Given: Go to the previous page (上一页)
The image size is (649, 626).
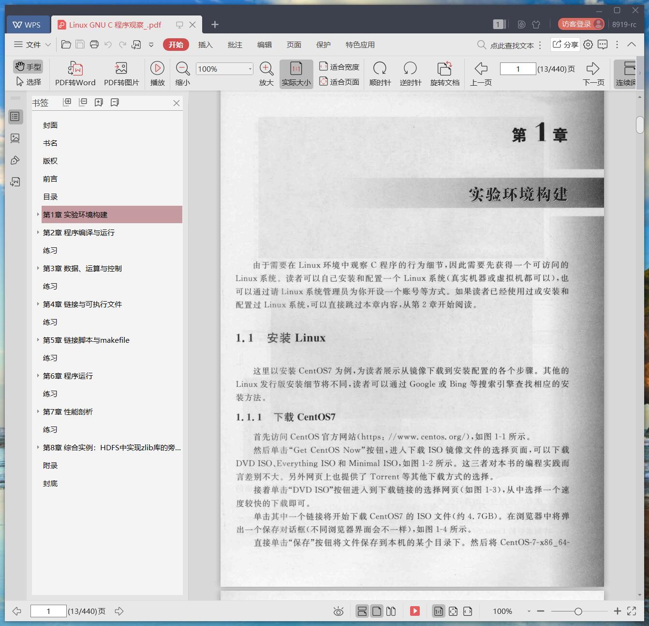Looking at the screenshot, I should 481,74.
